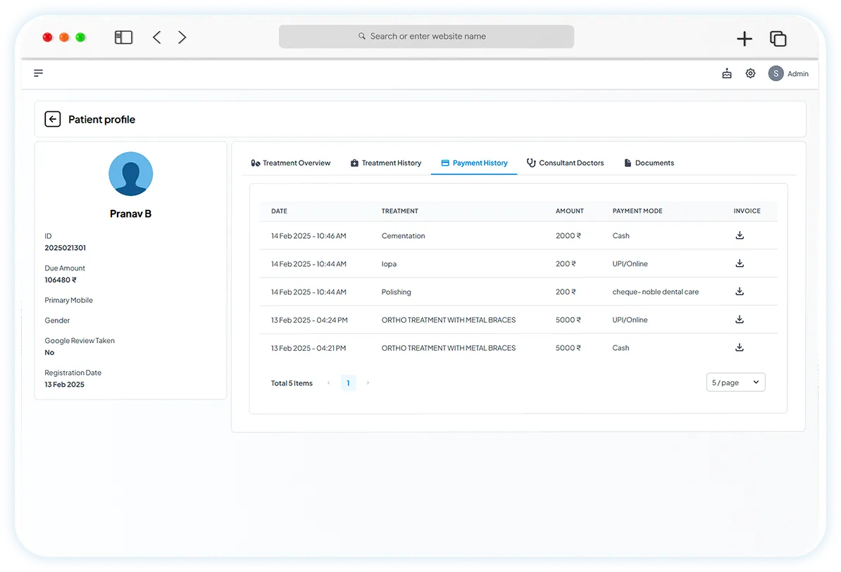Click the INVOICE column header
The image size is (841, 572).
click(x=747, y=211)
